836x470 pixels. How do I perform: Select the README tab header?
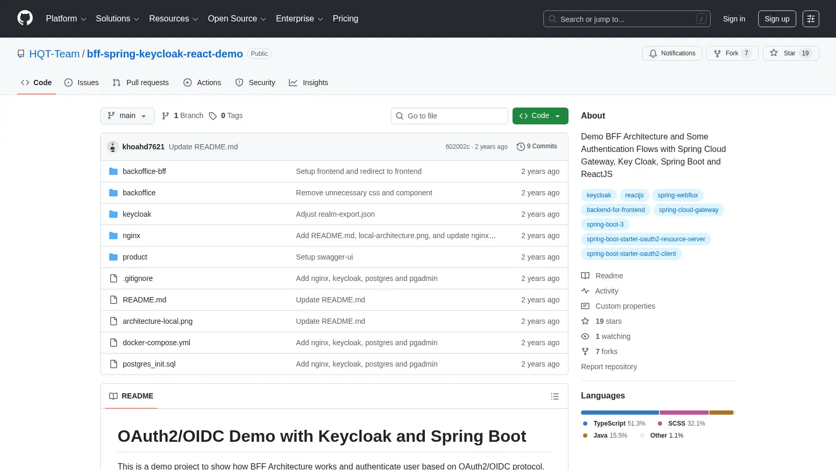coord(131,396)
